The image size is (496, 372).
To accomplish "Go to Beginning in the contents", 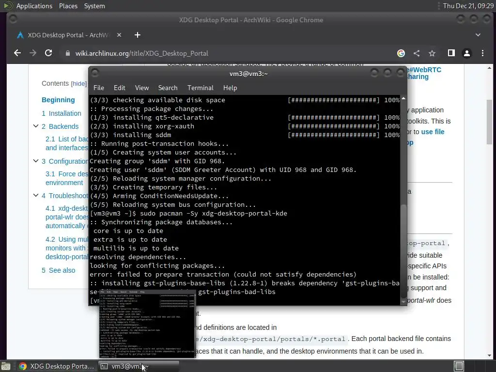I will click(58, 100).
